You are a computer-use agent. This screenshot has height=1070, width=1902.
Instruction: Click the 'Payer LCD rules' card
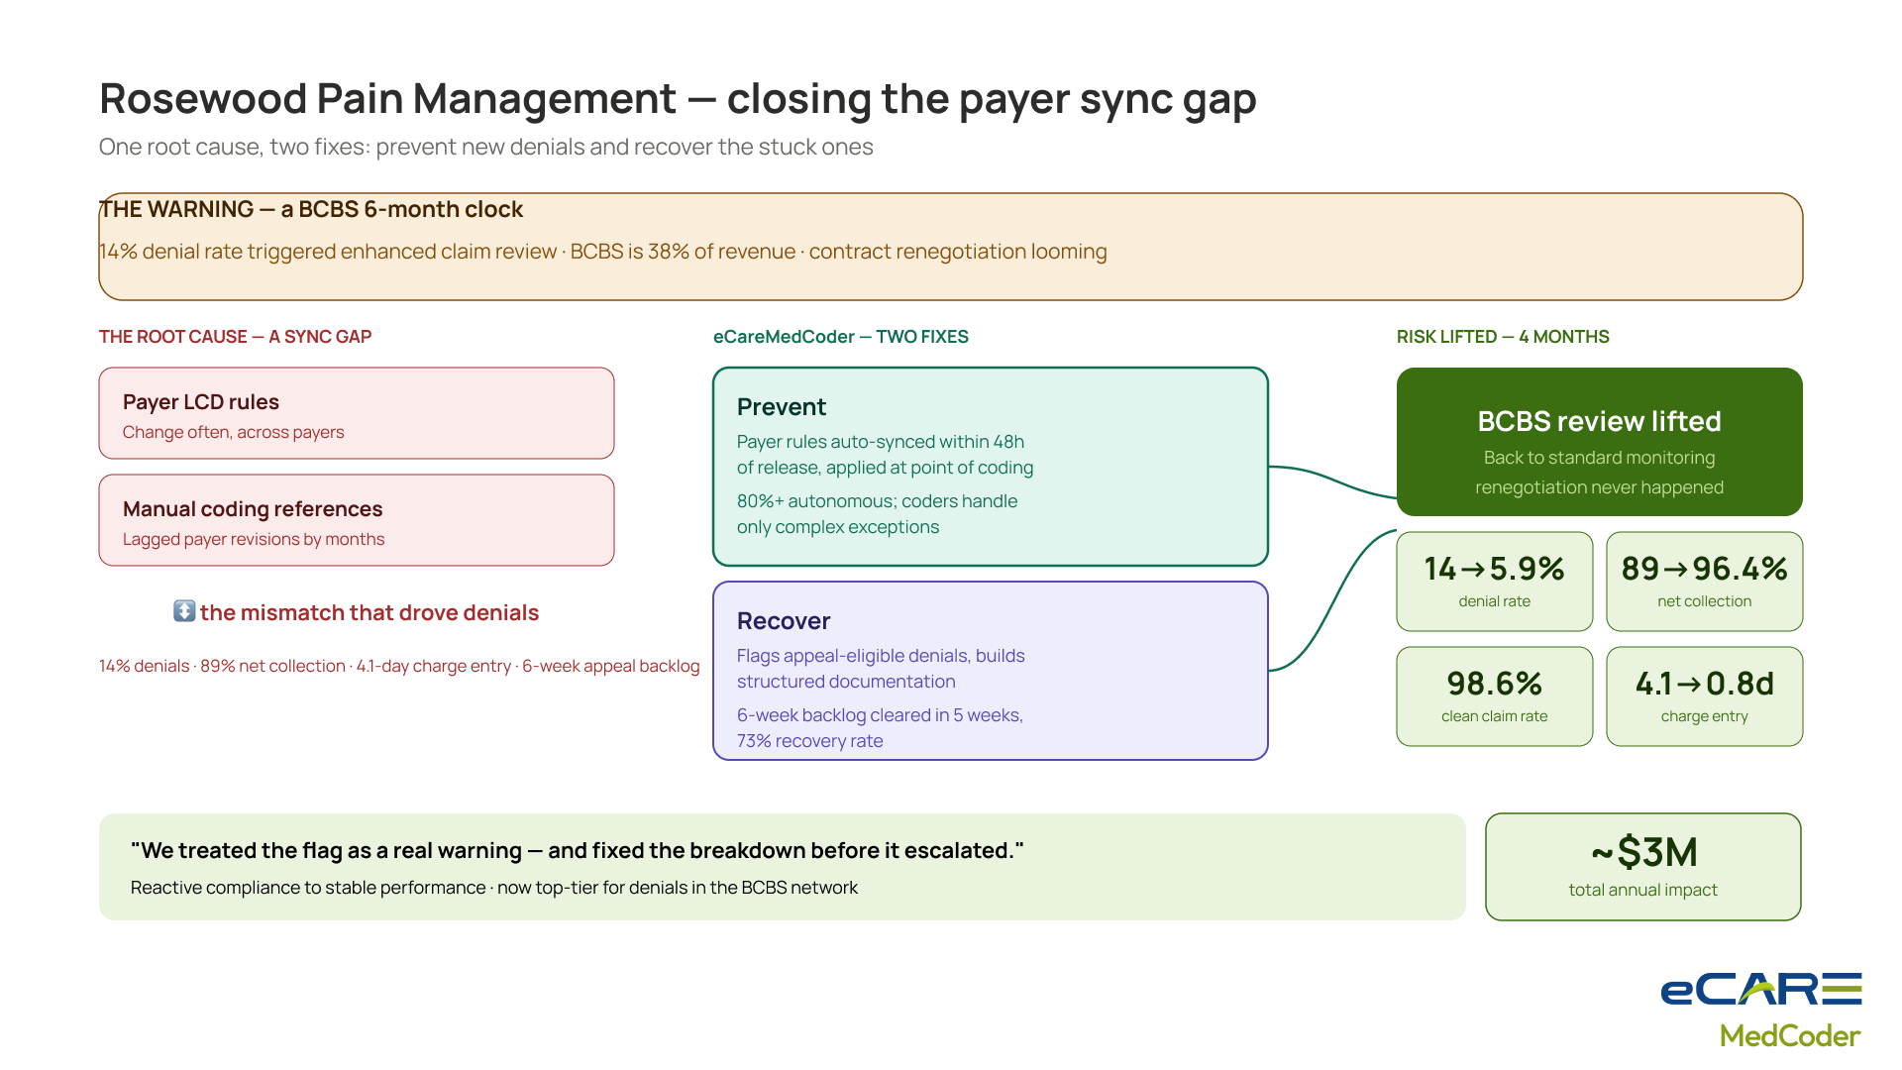click(x=357, y=413)
